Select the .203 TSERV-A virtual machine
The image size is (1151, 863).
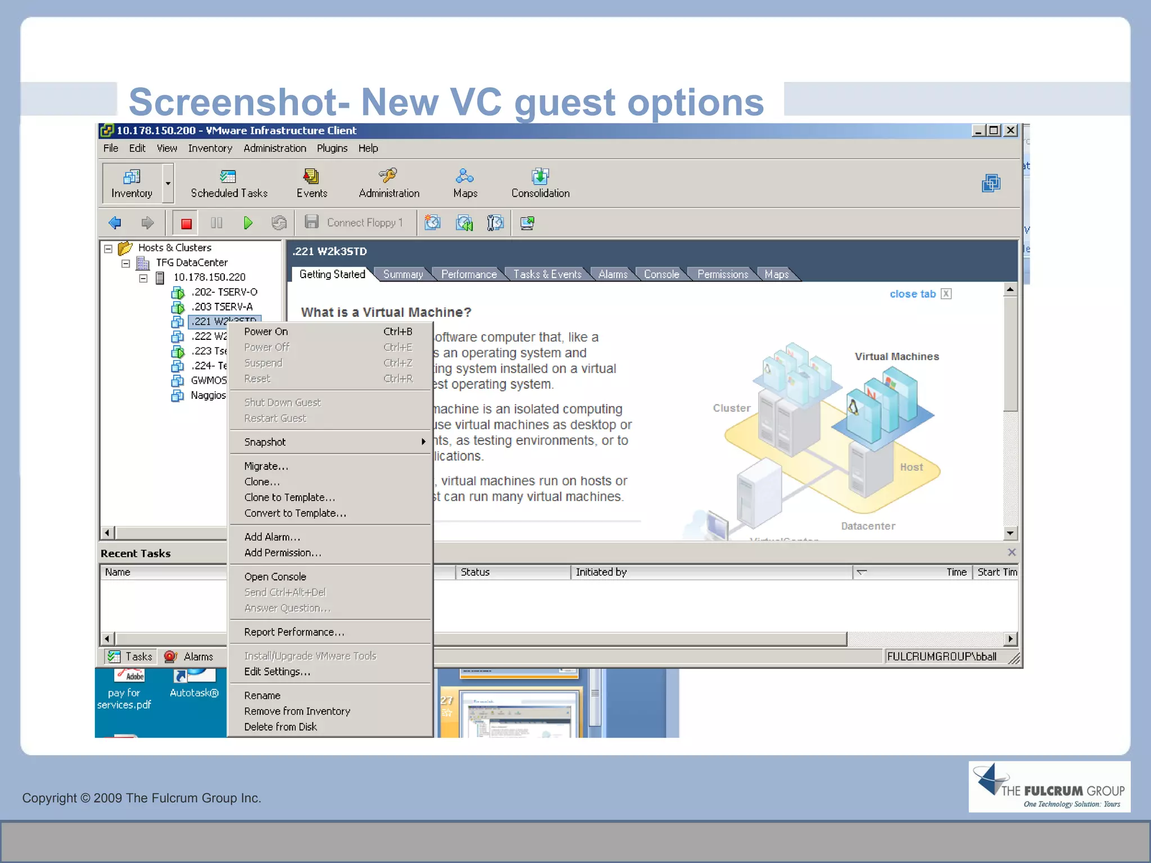222,307
